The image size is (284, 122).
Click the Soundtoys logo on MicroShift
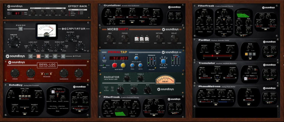[170, 29]
